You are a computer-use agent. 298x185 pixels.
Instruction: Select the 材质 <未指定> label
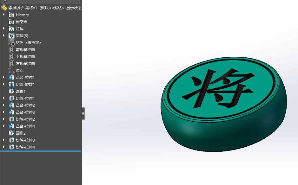(29, 43)
